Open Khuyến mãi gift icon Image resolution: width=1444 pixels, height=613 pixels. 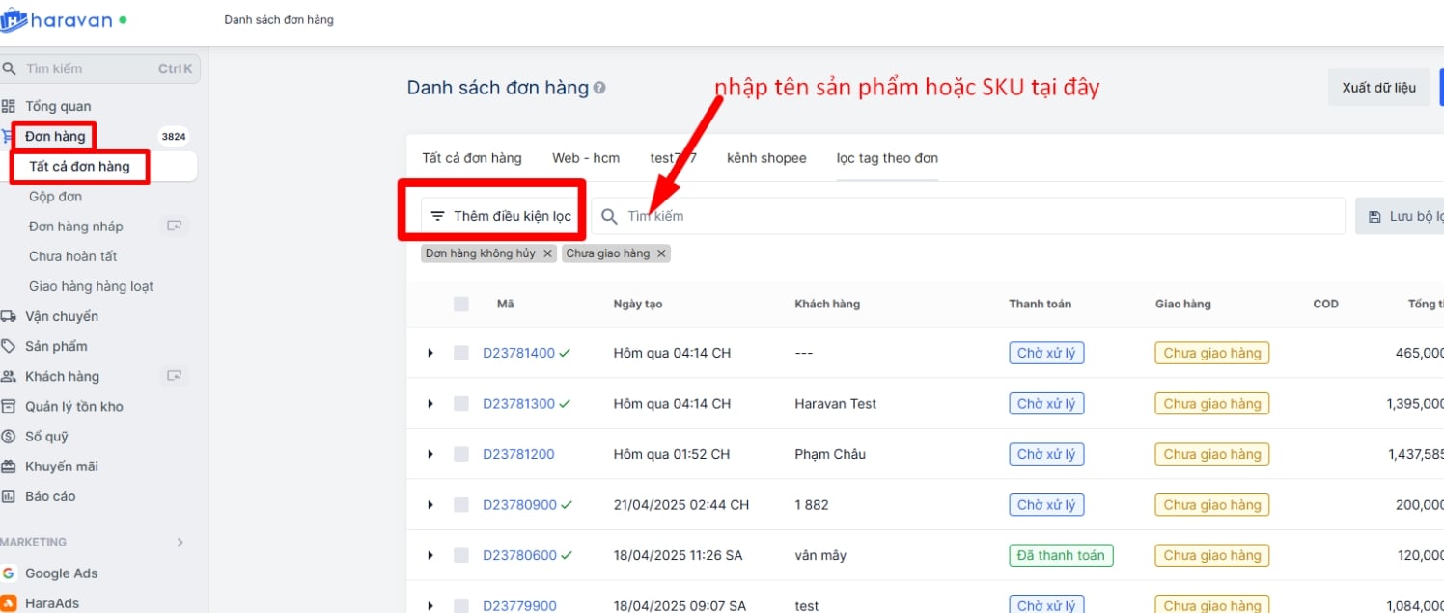click(x=9, y=466)
